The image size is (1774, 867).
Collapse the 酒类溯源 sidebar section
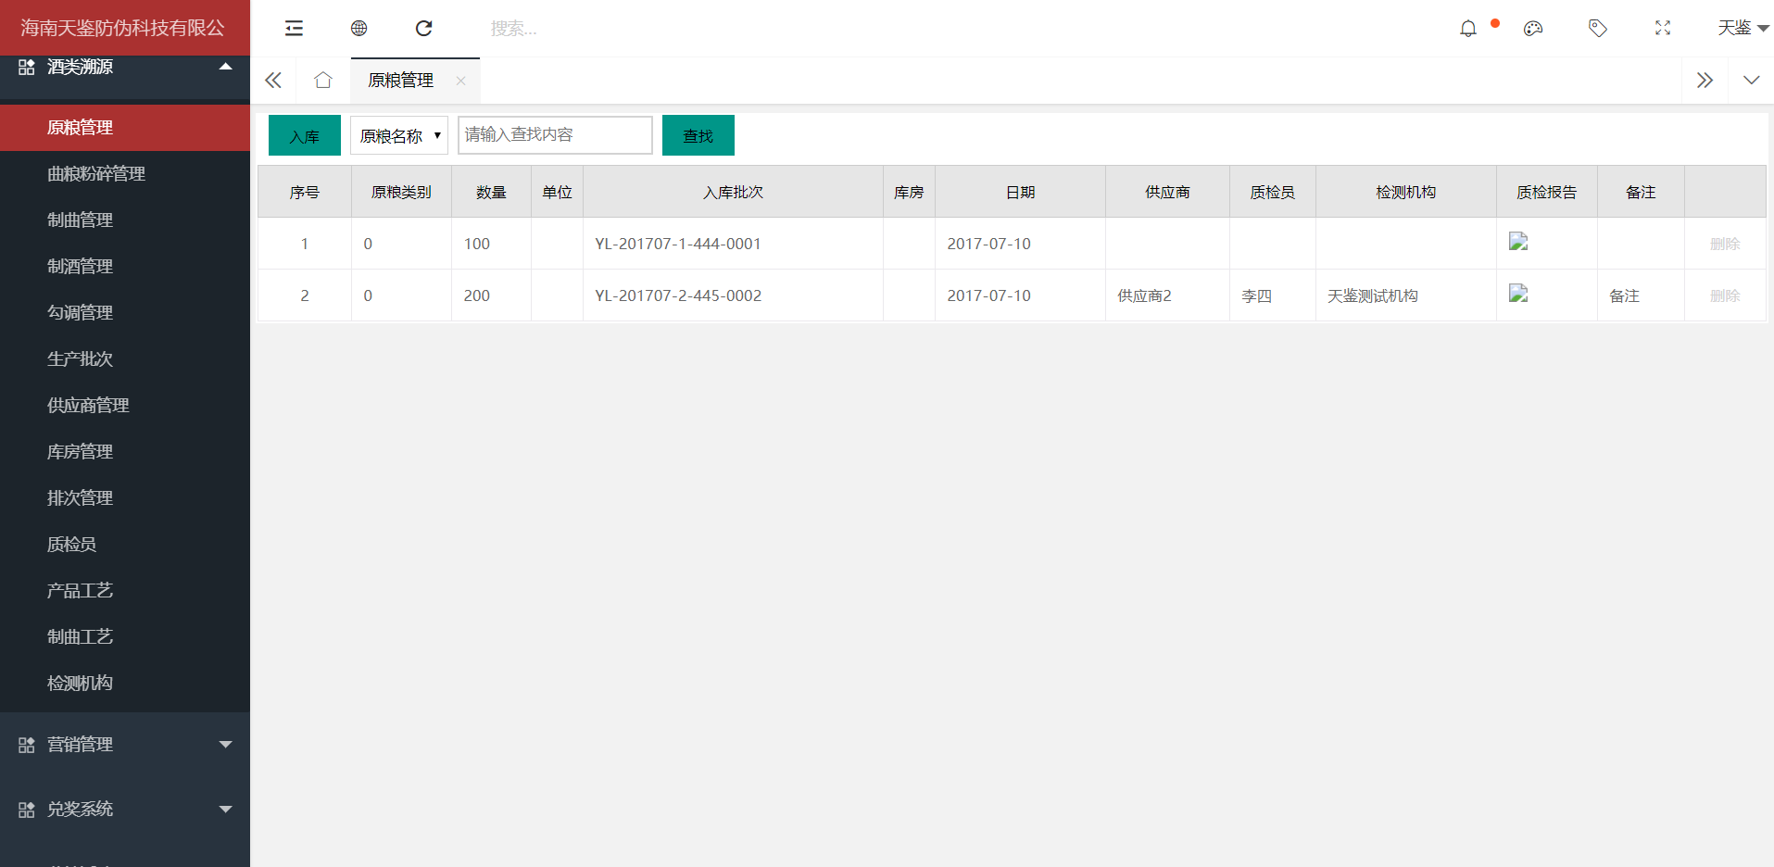125,68
